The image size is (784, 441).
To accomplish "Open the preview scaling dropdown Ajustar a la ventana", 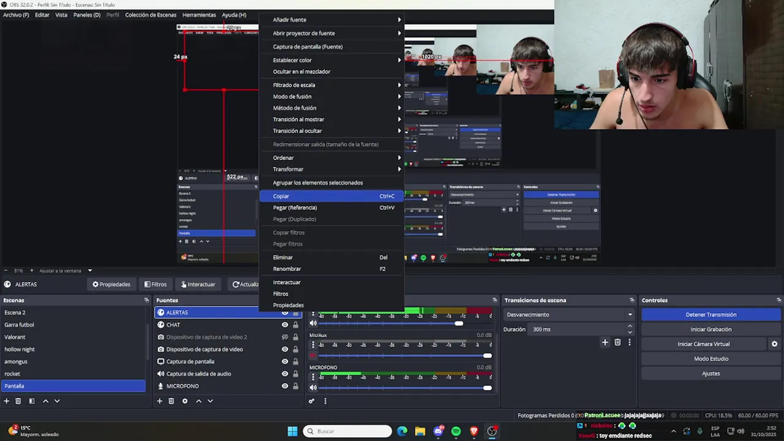I will pos(66,271).
